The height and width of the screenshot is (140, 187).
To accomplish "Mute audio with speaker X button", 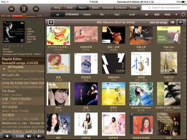I will click(39, 136).
